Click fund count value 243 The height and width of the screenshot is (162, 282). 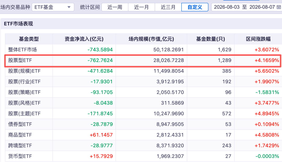227,146
